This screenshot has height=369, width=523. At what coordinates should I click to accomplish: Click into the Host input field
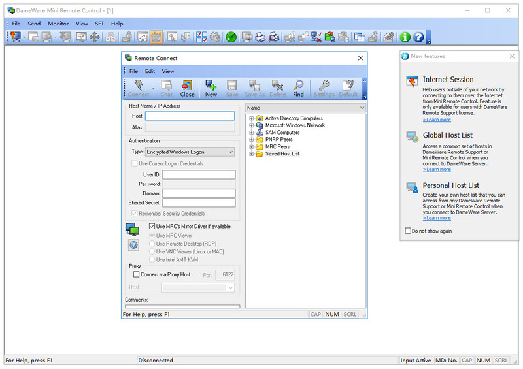(190, 116)
